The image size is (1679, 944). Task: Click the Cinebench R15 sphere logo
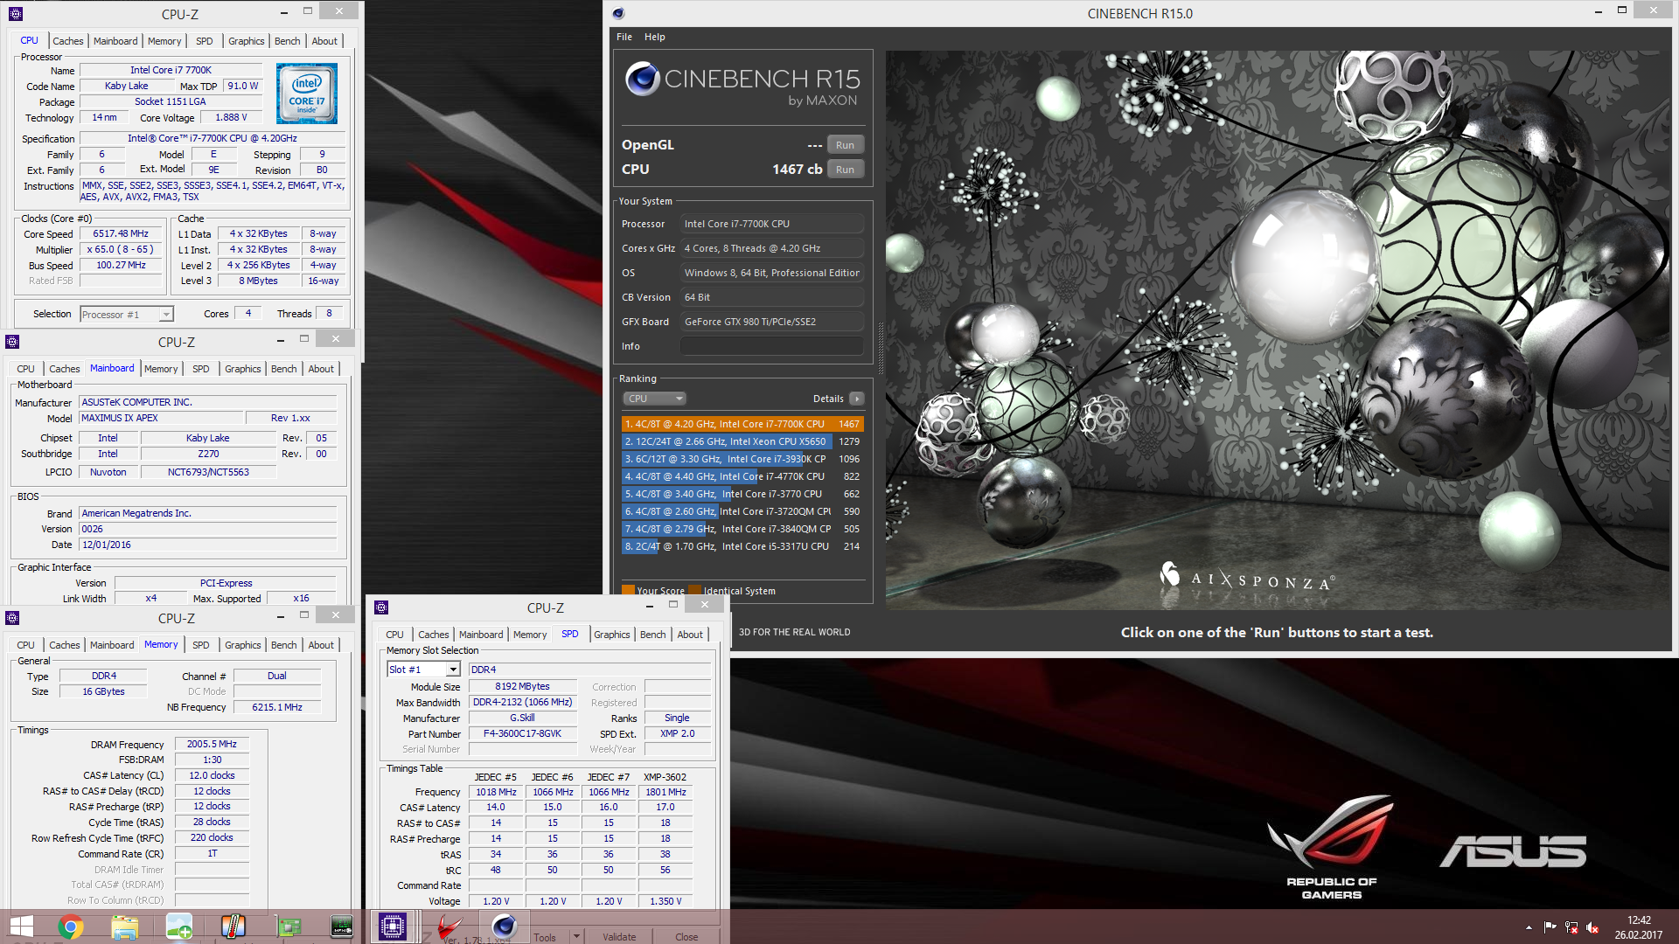(642, 79)
